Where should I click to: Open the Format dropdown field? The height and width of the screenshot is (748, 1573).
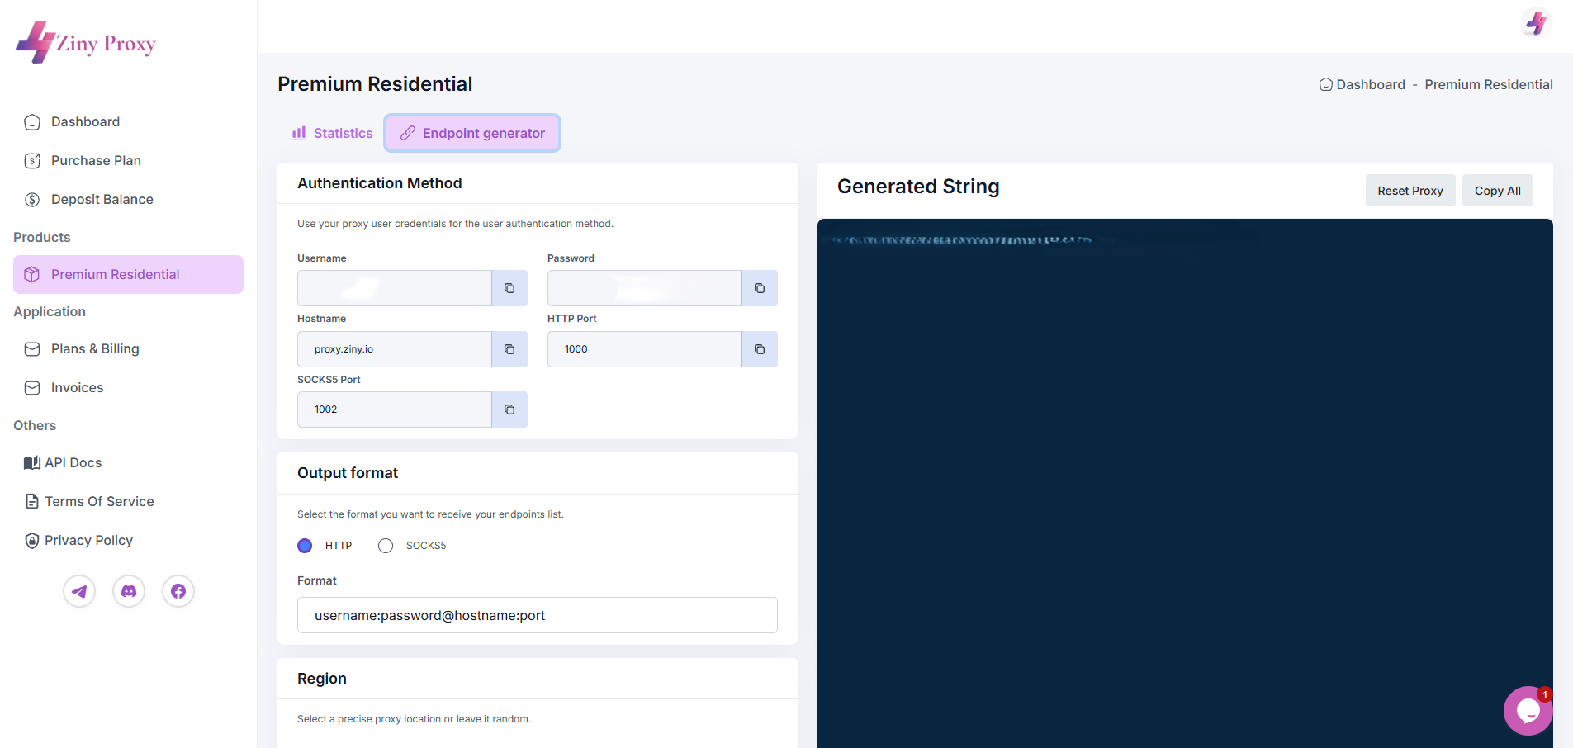click(537, 615)
